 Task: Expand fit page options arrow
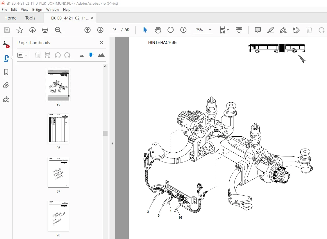[228, 30]
